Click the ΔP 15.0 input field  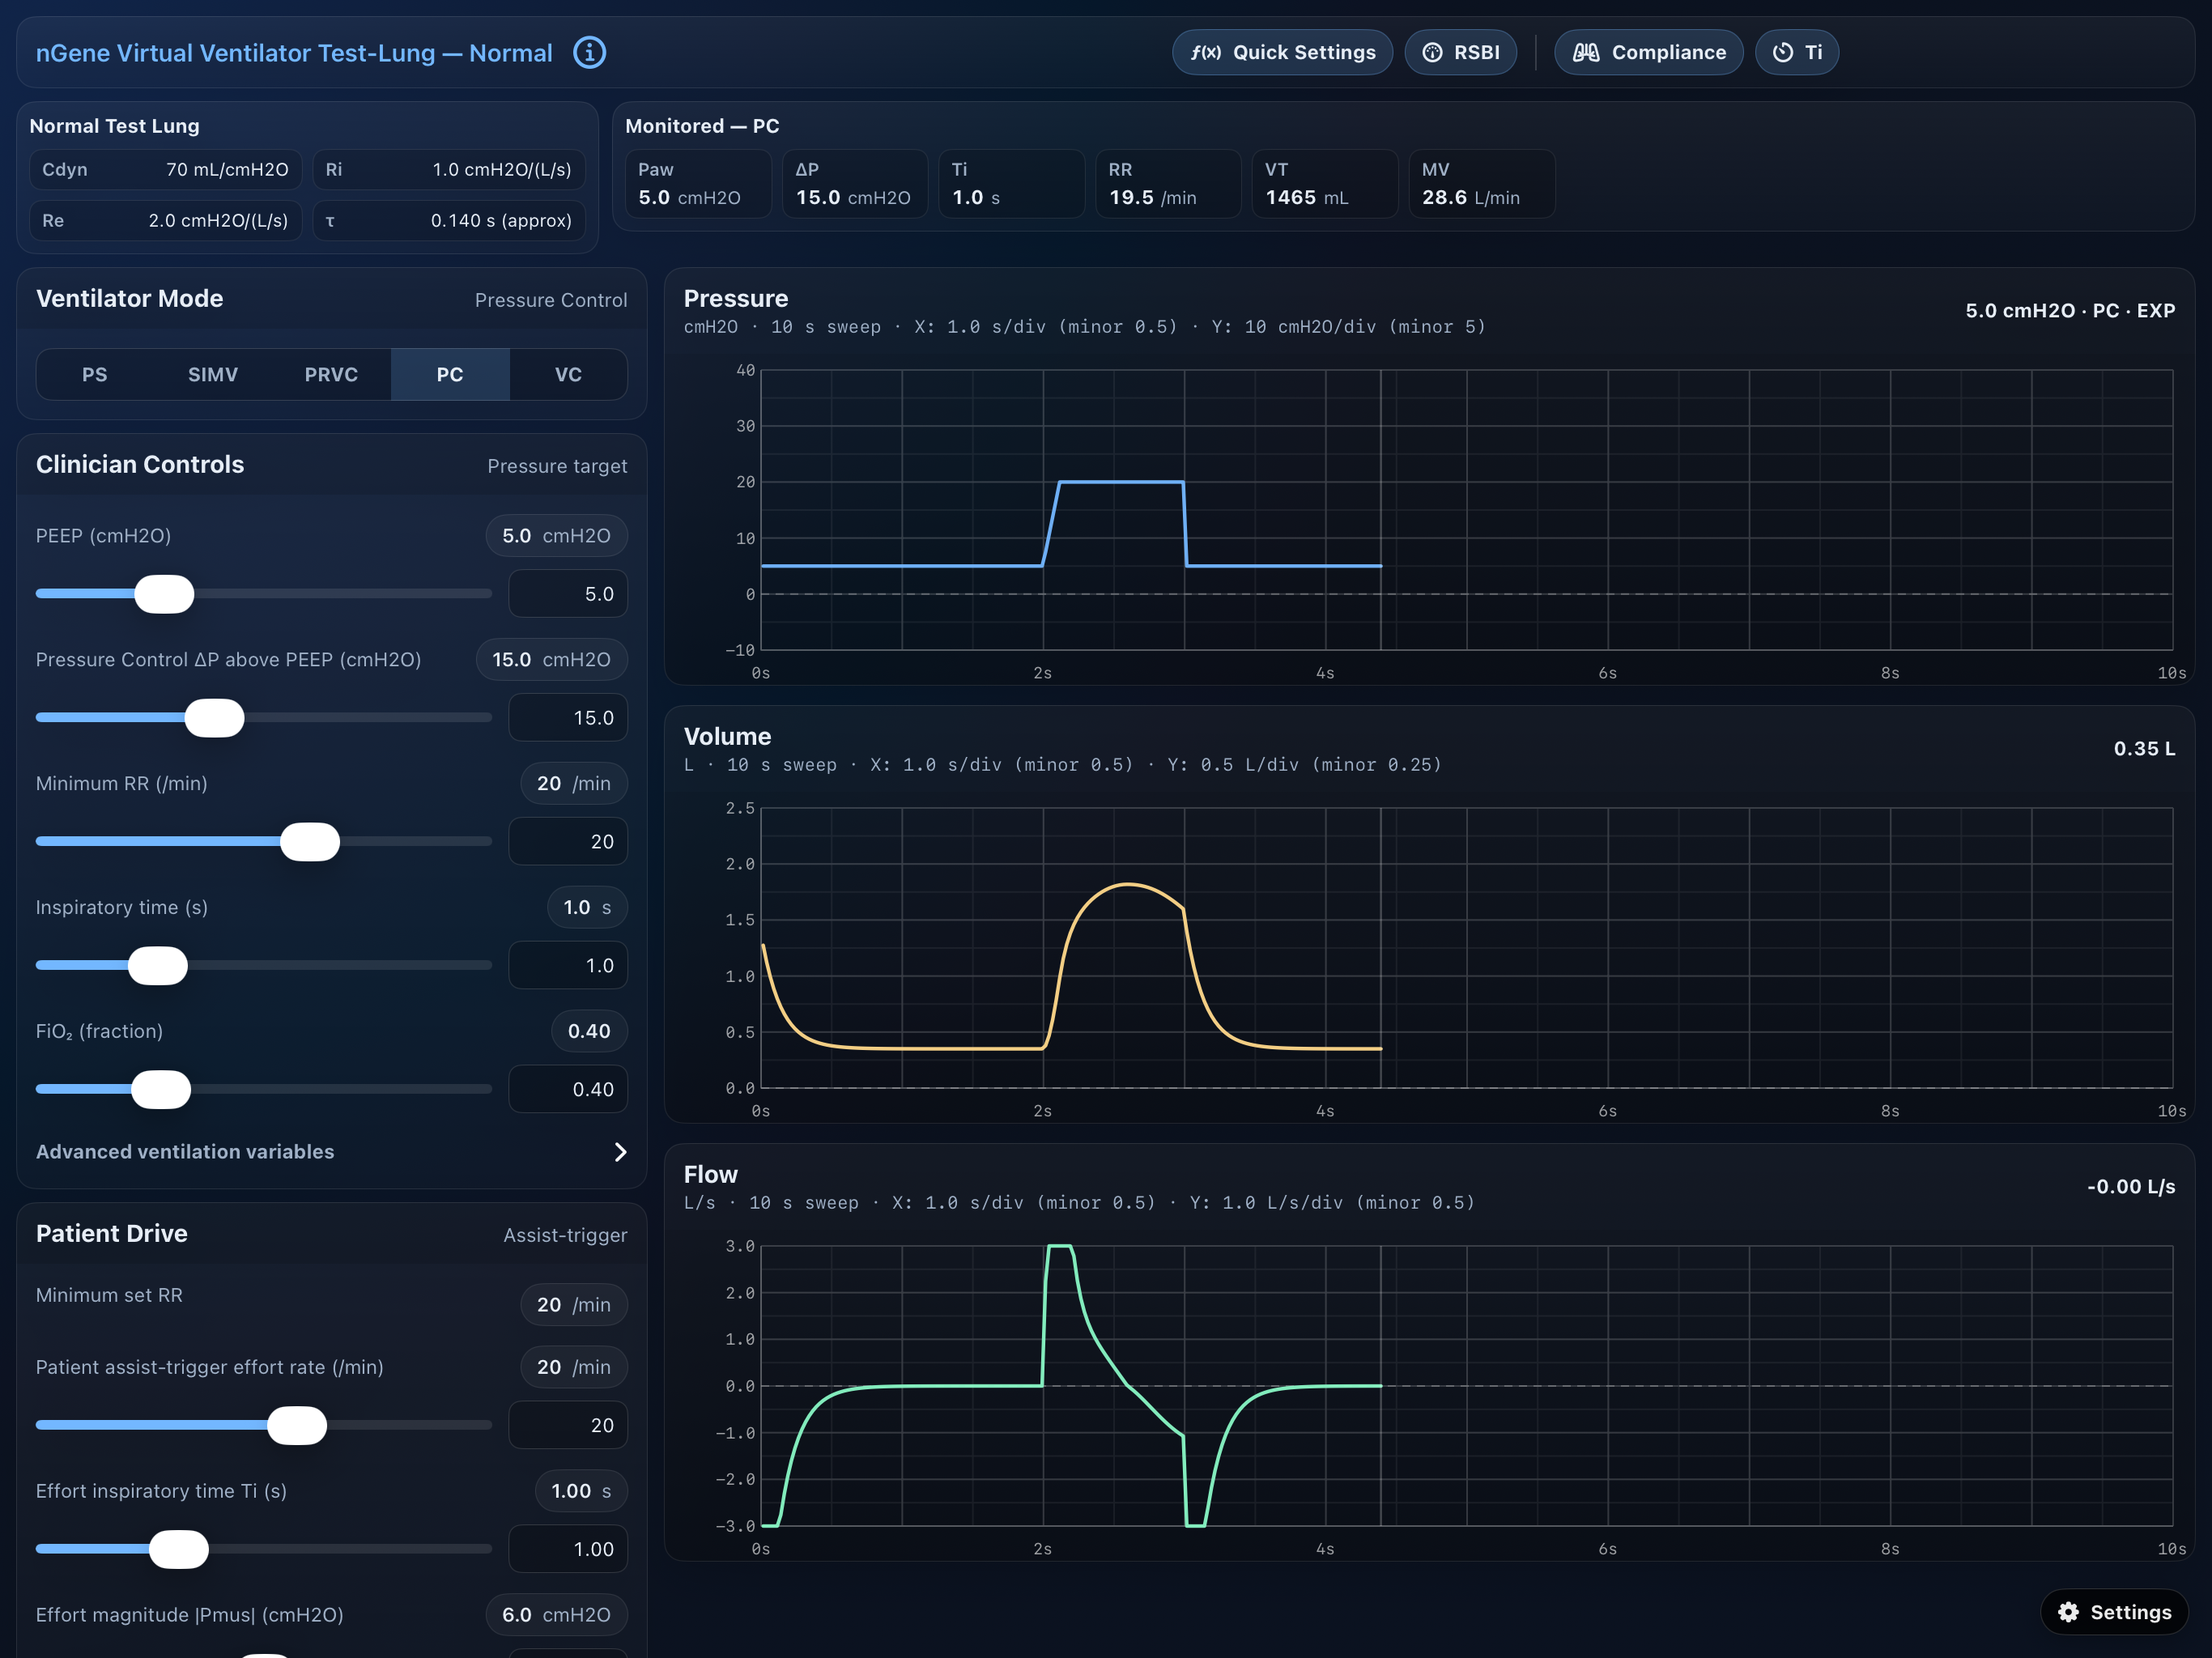pos(568,718)
